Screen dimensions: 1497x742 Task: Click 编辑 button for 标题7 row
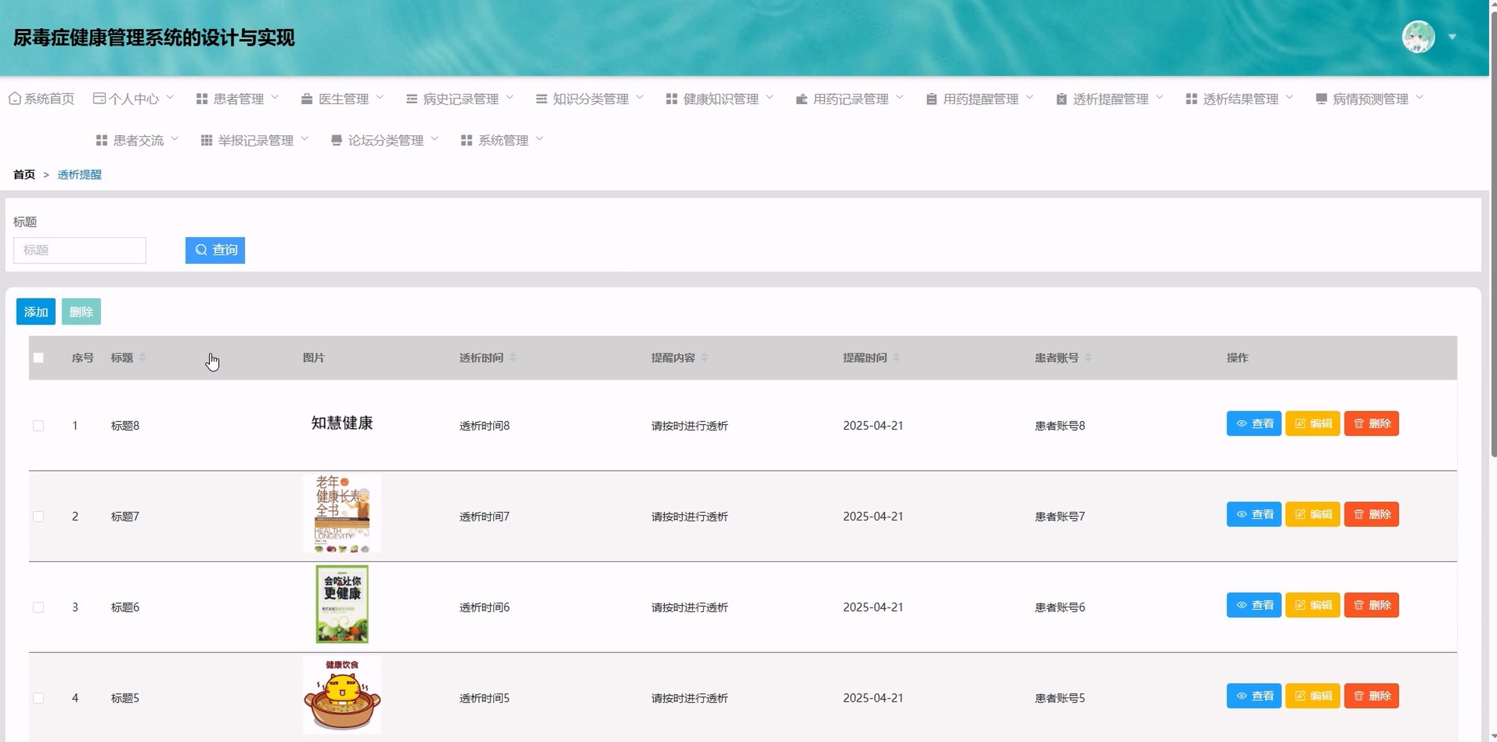(1312, 514)
